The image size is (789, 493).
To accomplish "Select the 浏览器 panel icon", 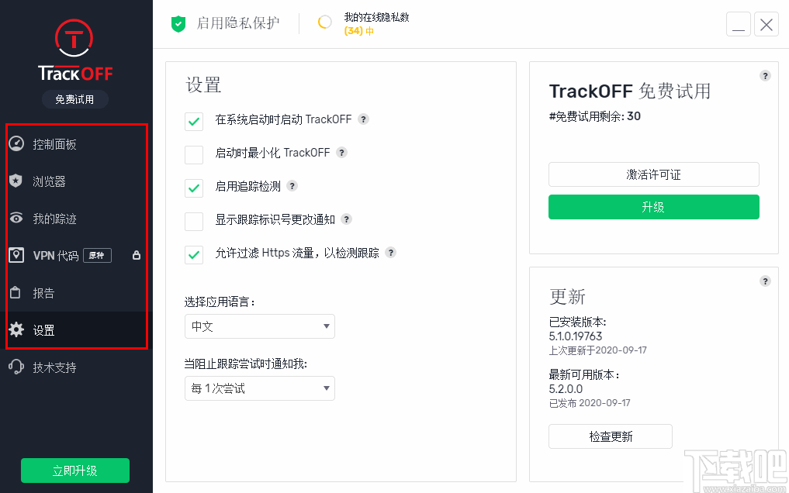I will (x=17, y=181).
